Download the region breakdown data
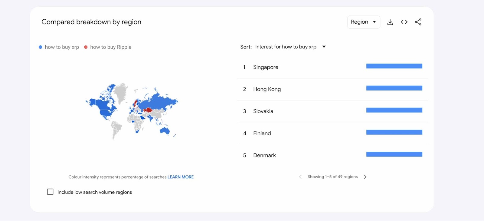The height and width of the screenshot is (221, 484). [390, 22]
